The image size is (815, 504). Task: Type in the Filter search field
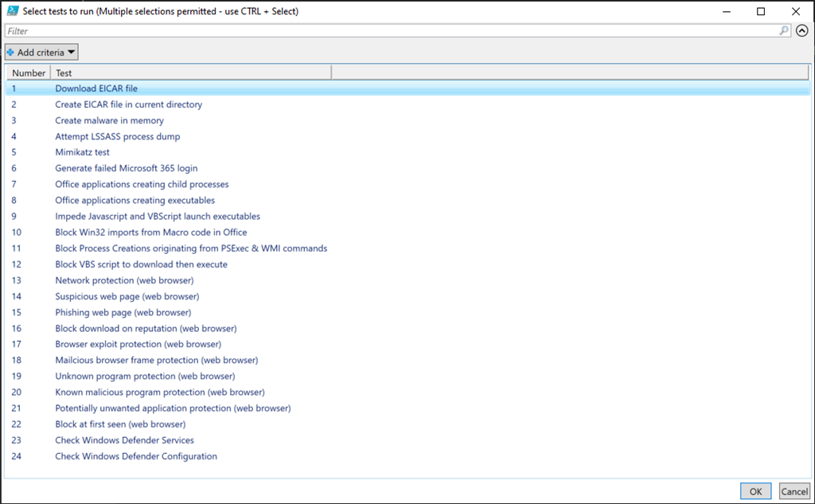click(390, 31)
